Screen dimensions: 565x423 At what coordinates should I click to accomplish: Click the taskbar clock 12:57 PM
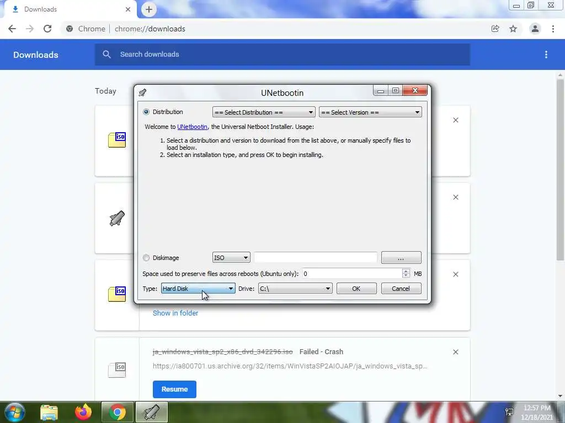pyautogui.click(x=537, y=408)
